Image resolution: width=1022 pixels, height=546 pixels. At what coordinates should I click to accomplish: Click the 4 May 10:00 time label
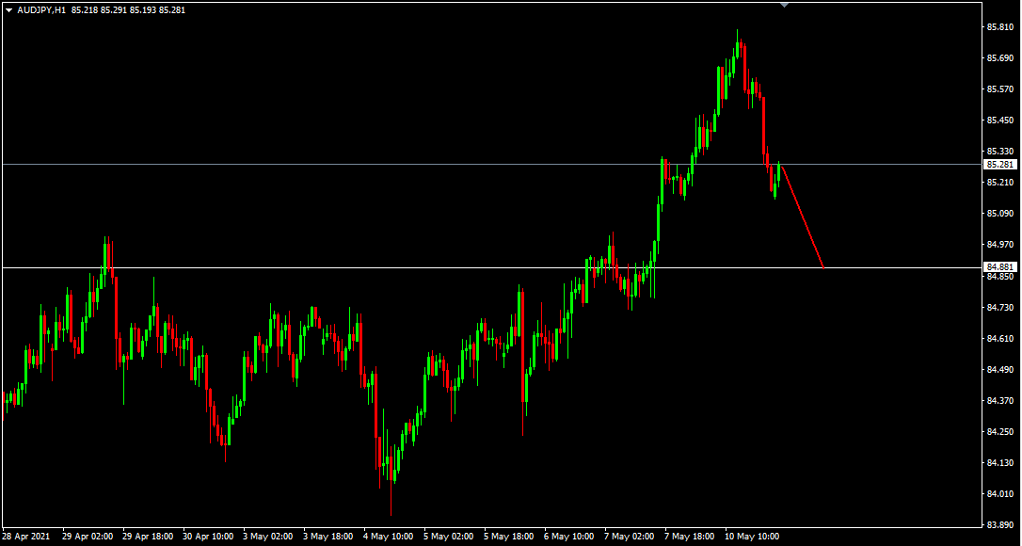click(x=389, y=537)
